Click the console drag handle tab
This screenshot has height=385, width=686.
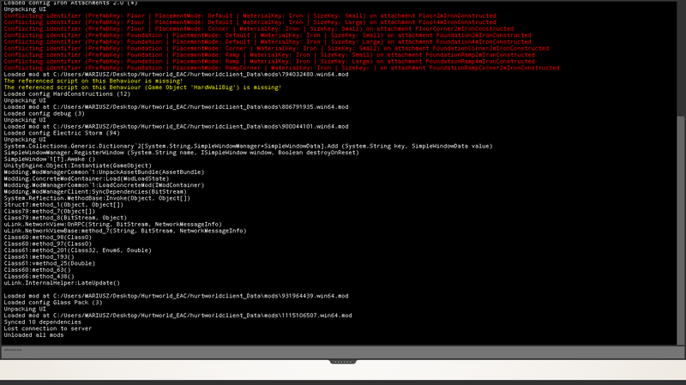pos(343,361)
